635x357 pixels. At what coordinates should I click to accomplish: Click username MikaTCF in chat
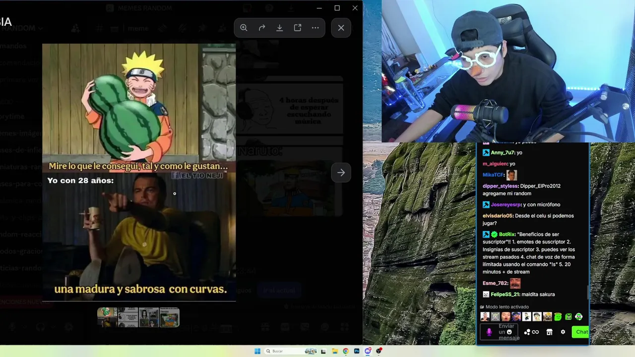pyautogui.click(x=493, y=175)
